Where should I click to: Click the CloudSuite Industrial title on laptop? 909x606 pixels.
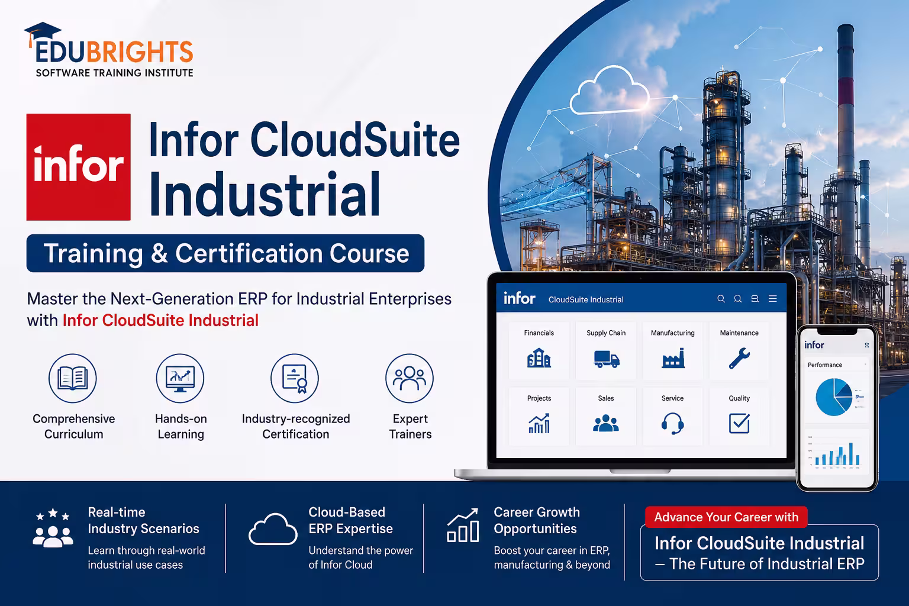point(586,299)
